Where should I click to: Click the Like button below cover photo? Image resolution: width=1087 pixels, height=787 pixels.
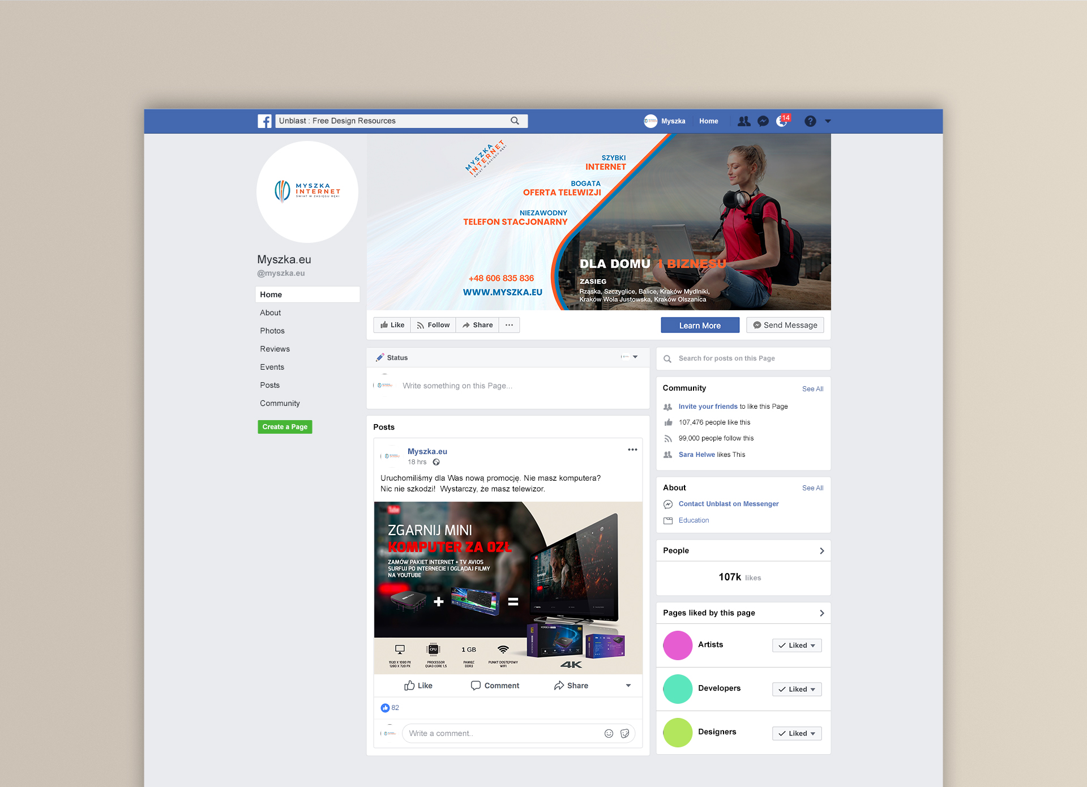point(392,325)
